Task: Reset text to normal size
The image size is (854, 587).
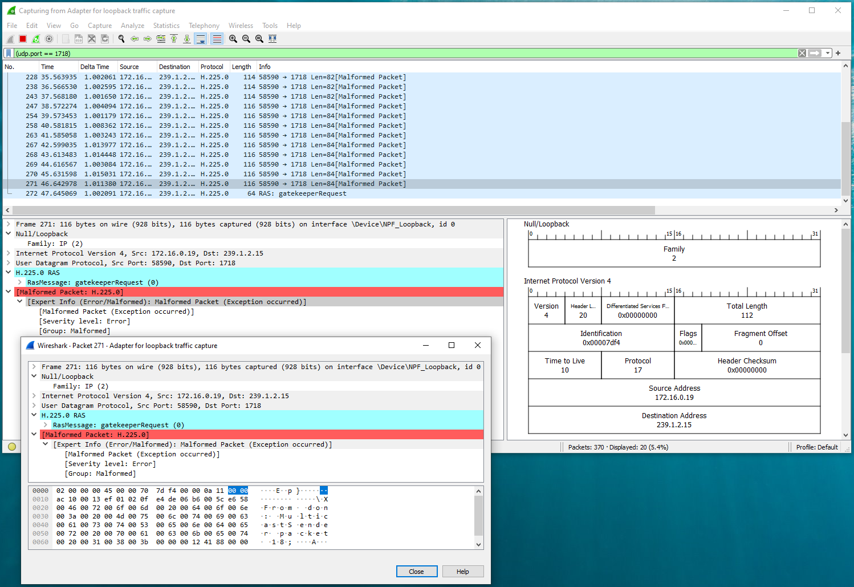Action: (259, 39)
